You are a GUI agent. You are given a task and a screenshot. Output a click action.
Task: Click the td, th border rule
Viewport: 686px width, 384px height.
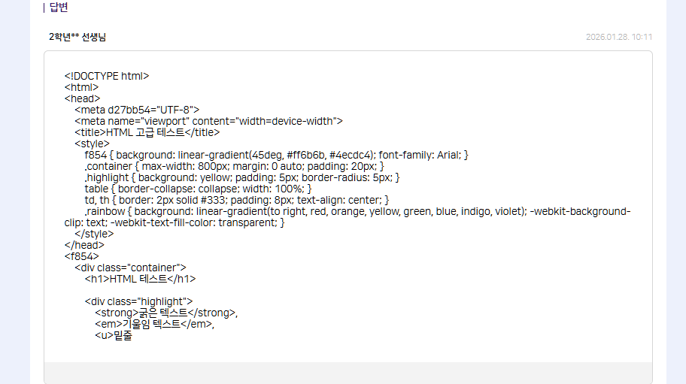click(x=237, y=200)
